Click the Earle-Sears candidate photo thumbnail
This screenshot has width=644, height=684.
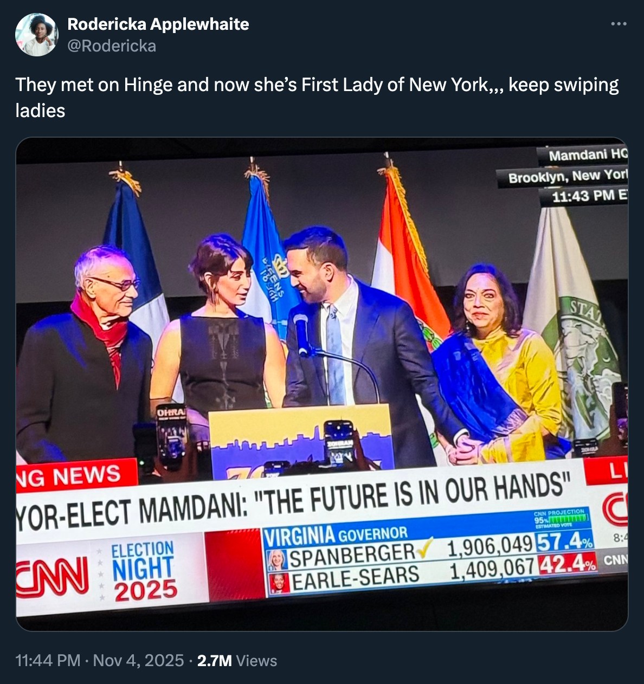coord(280,583)
